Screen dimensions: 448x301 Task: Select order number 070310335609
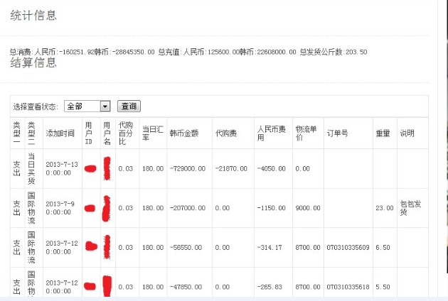(346, 248)
